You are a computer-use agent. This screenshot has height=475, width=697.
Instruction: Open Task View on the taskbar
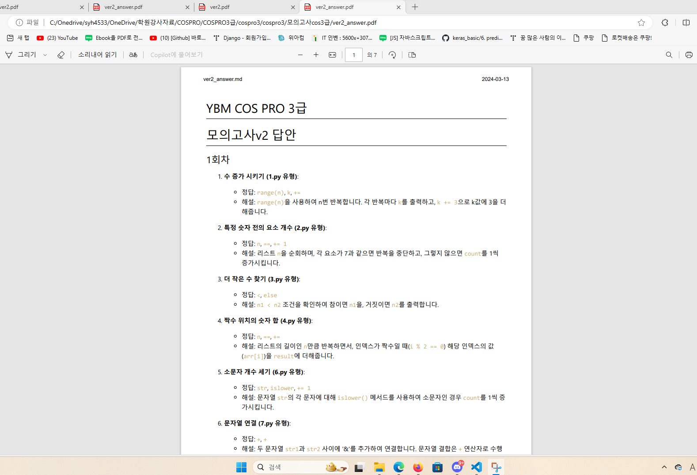pos(359,467)
